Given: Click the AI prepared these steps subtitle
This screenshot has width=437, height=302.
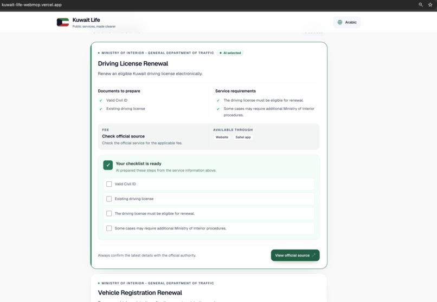Looking at the screenshot, I should (x=166, y=170).
